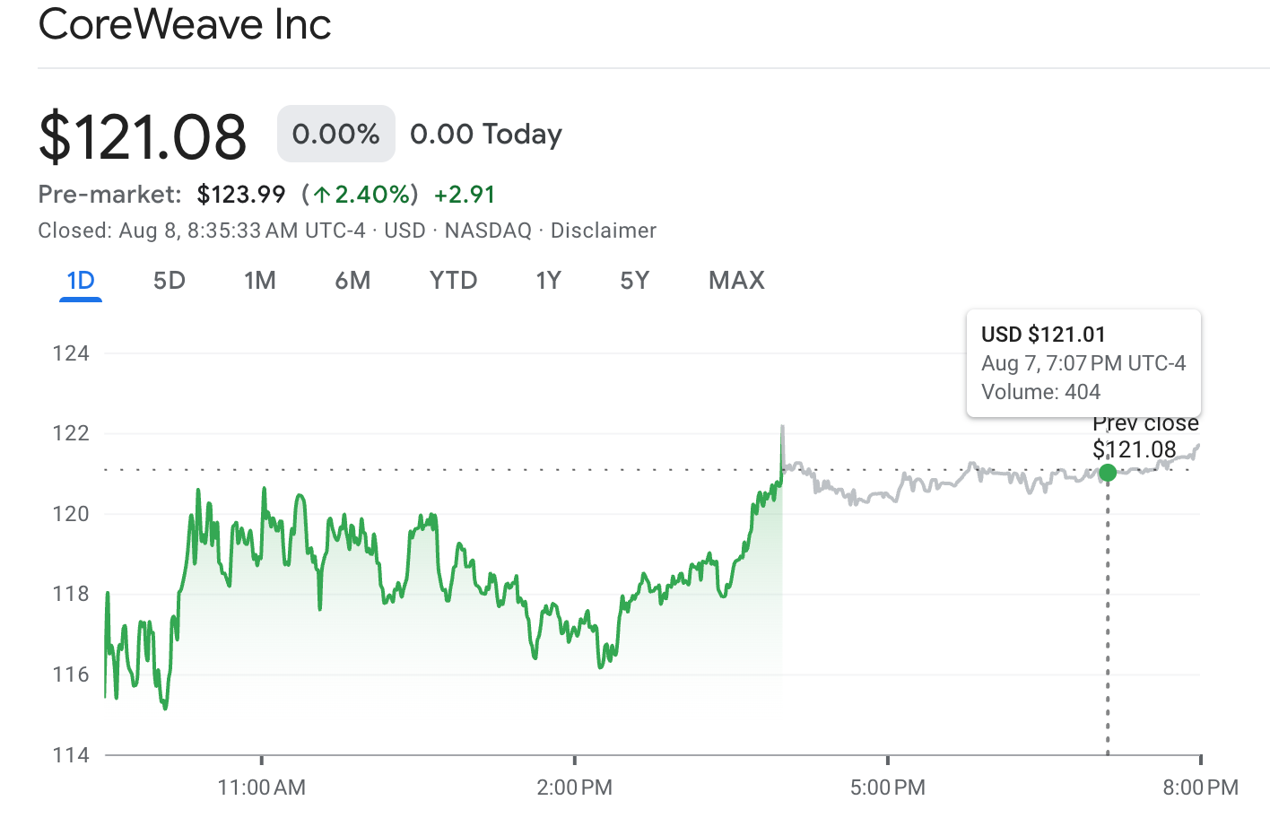Viewport: 1270px width, 818px height.
Task: Reselect the active 1D tab
Action: [80, 280]
